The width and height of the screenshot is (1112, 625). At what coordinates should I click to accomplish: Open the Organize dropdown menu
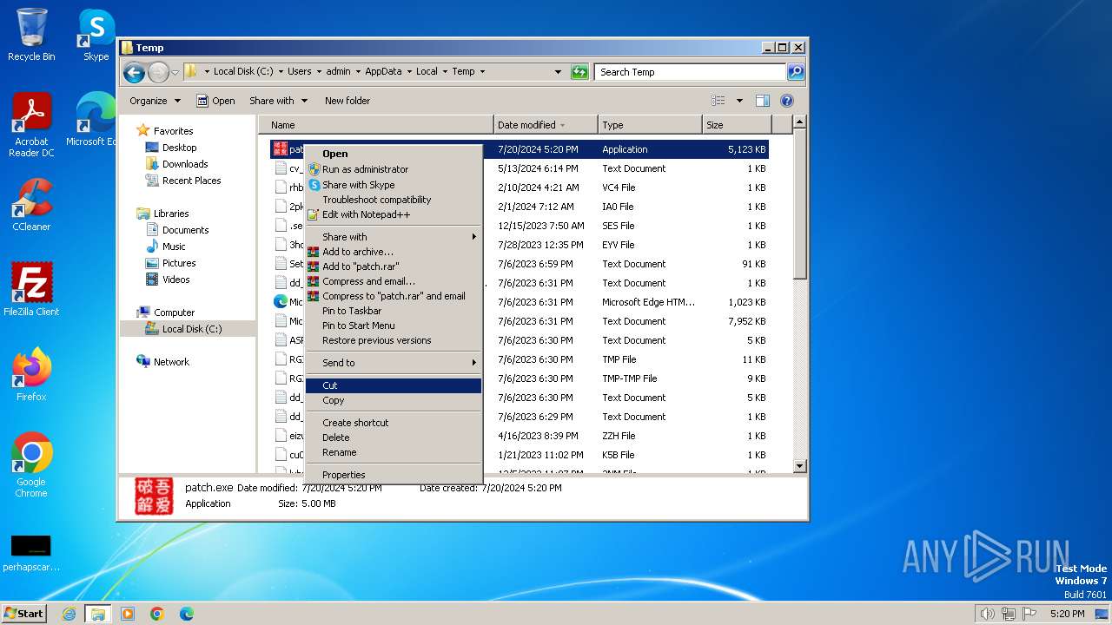coord(155,101)
